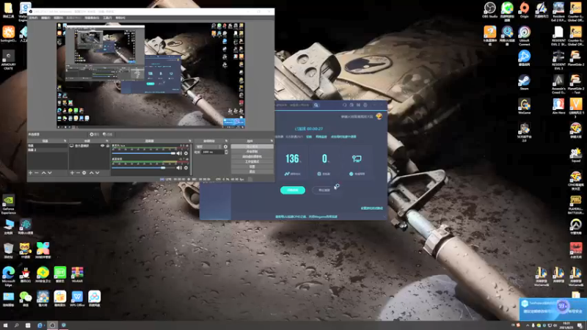This screenshot has height=330, width=587.
Task: Add a new source in OBS Sources panel
Action: [x=72, y=173]
